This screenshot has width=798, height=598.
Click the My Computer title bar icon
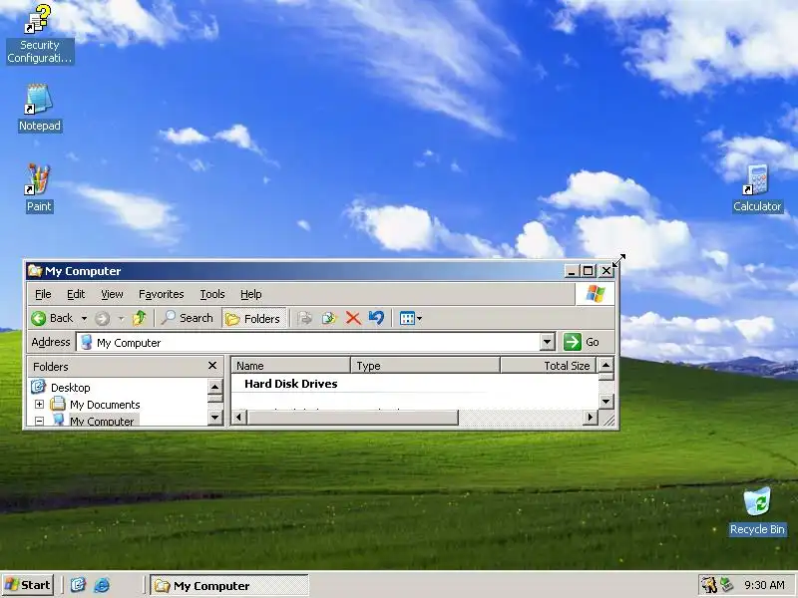pos(35,270)
